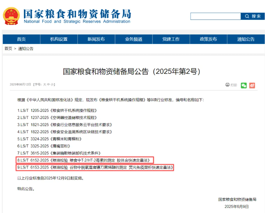The image size is (265, 213).
Task: Click the 特此公告 line
Action: coord(26,189)
